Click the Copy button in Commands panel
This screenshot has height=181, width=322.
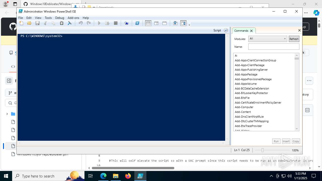pos(296,141)
